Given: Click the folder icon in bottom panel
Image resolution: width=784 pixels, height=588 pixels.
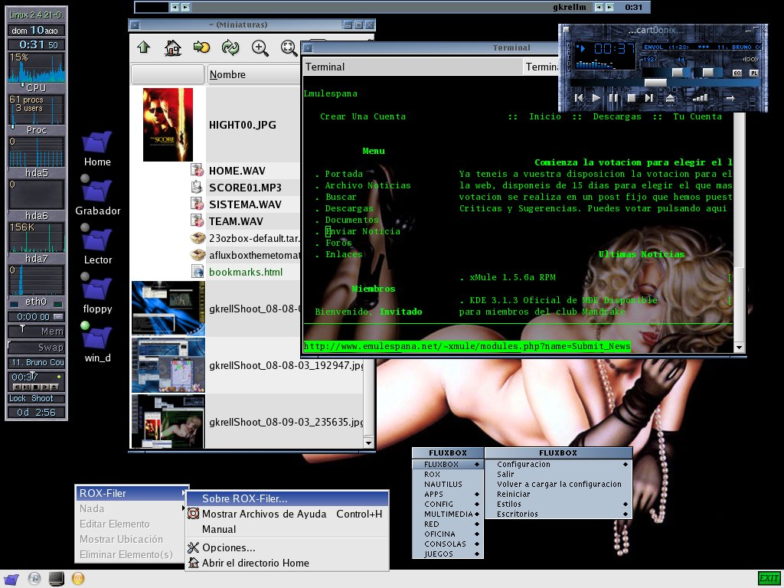Looking at the screenshot, I should tap(11, 579).
